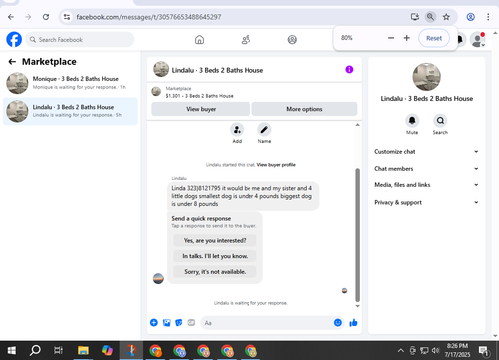Screen dimensions: 499x360
Task: Edit the chat name with pencil icon
Action: pos(264,130)
